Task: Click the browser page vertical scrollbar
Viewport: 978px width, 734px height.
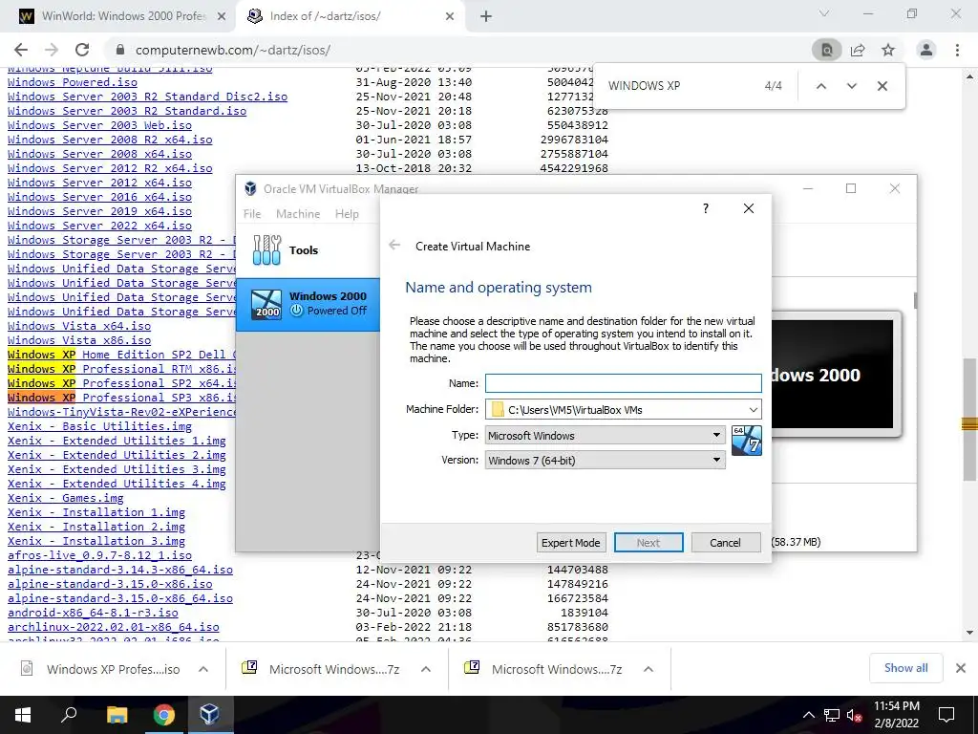Action: coord(968,419)
